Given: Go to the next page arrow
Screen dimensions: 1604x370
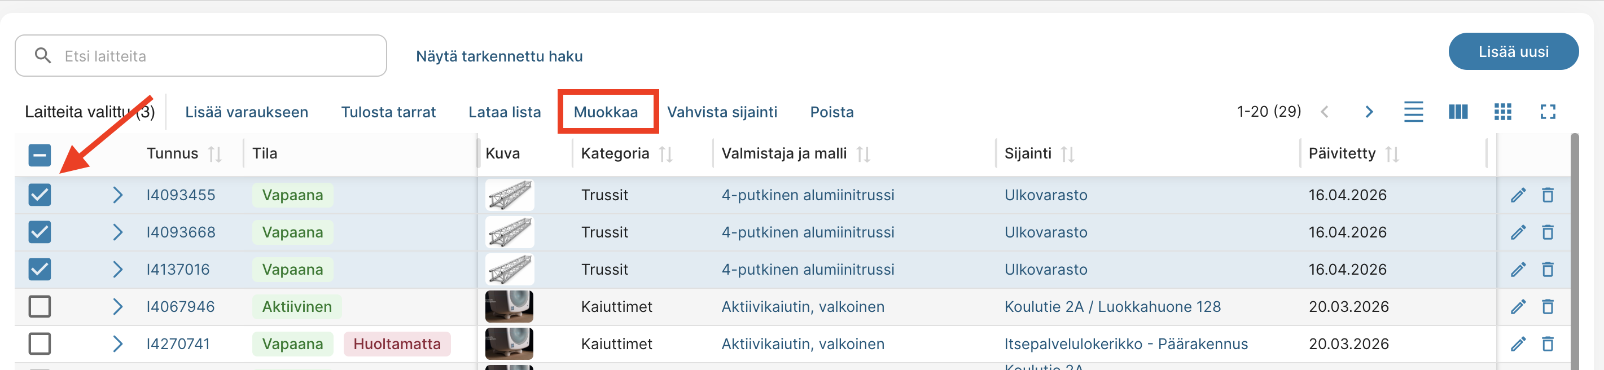Looking at the screenshot, I should (1369, 112).
